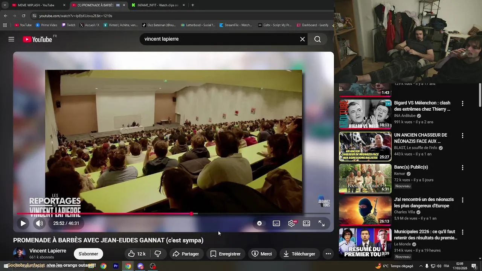Open the Celtx Script bookmark
Image resolution: width=482 pixels, height=271 pixels.
pos(275,25)
